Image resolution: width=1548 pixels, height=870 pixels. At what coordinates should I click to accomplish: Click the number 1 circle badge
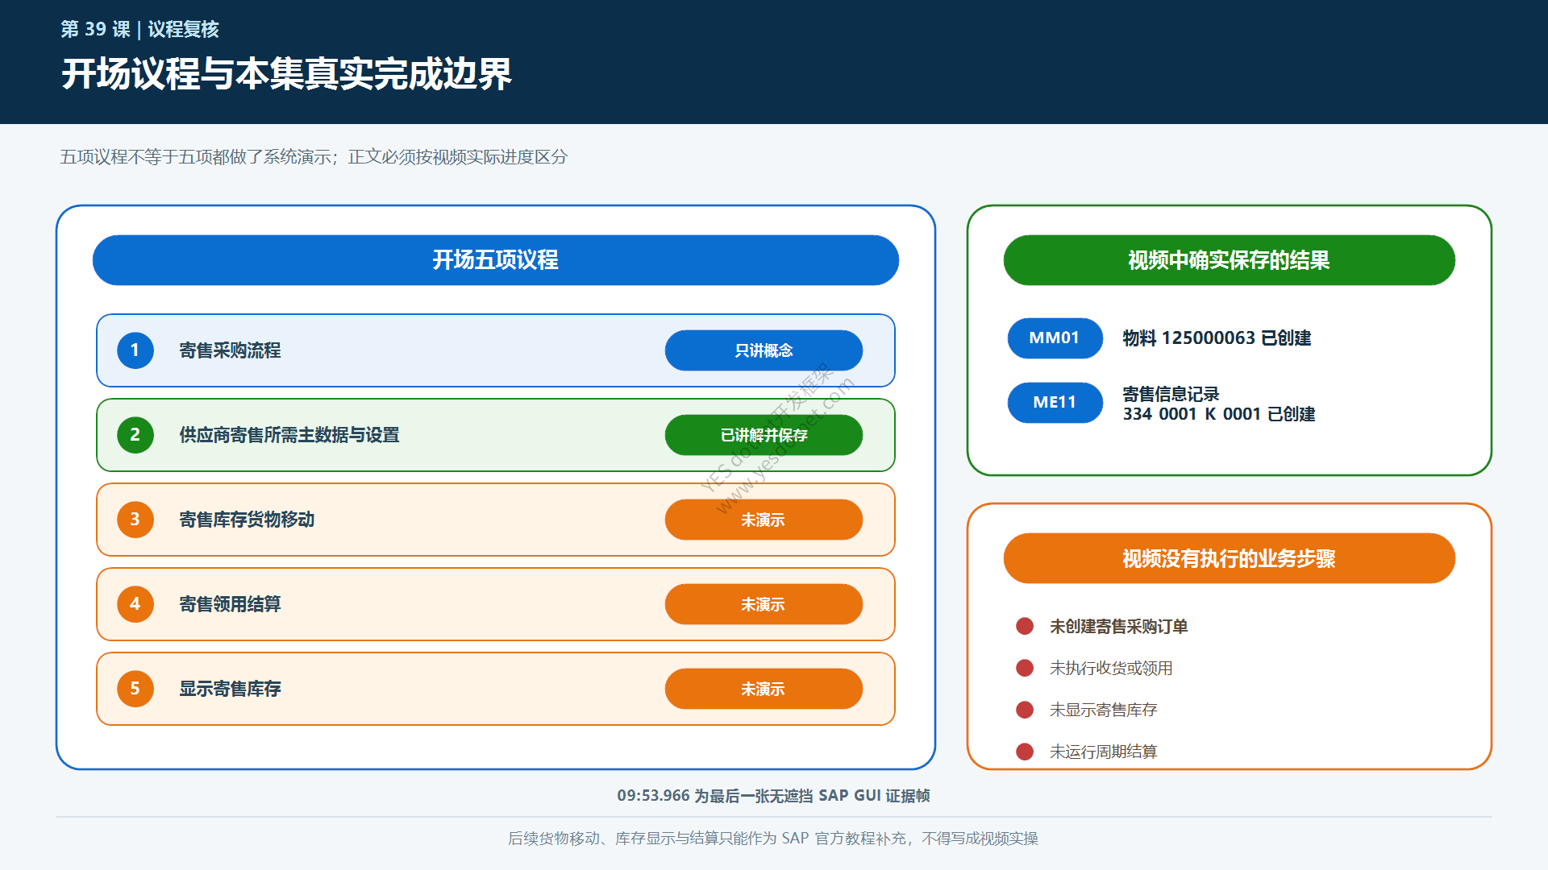(x=135, y=350)
